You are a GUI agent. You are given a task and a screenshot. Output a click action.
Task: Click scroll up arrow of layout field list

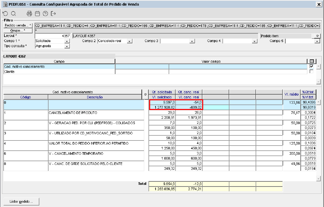318,67
